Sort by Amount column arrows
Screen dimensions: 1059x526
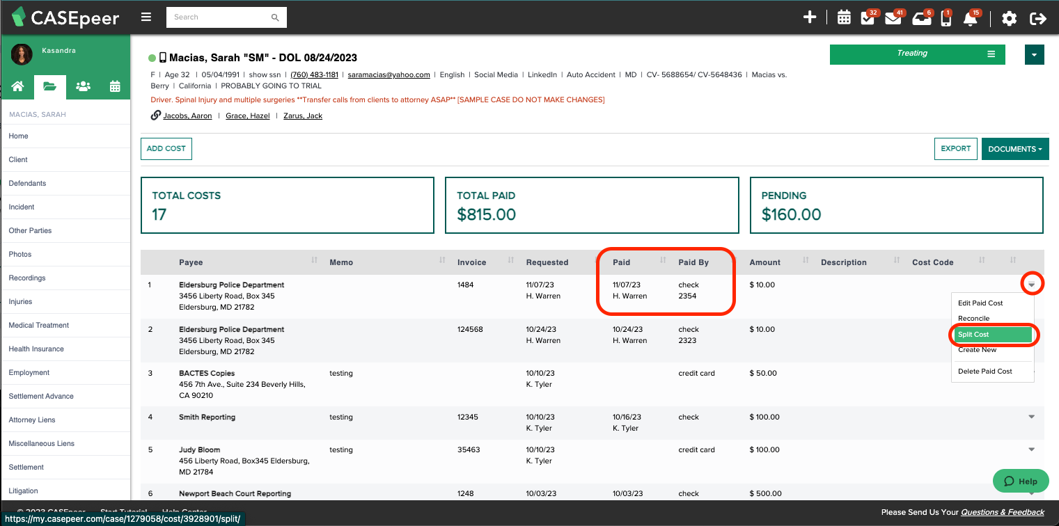coord(806,260)
